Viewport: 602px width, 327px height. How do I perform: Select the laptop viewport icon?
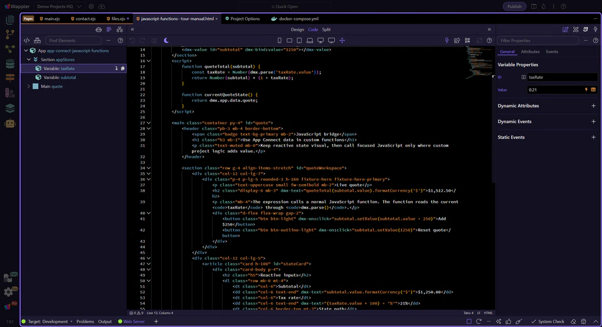click(310, 40)
